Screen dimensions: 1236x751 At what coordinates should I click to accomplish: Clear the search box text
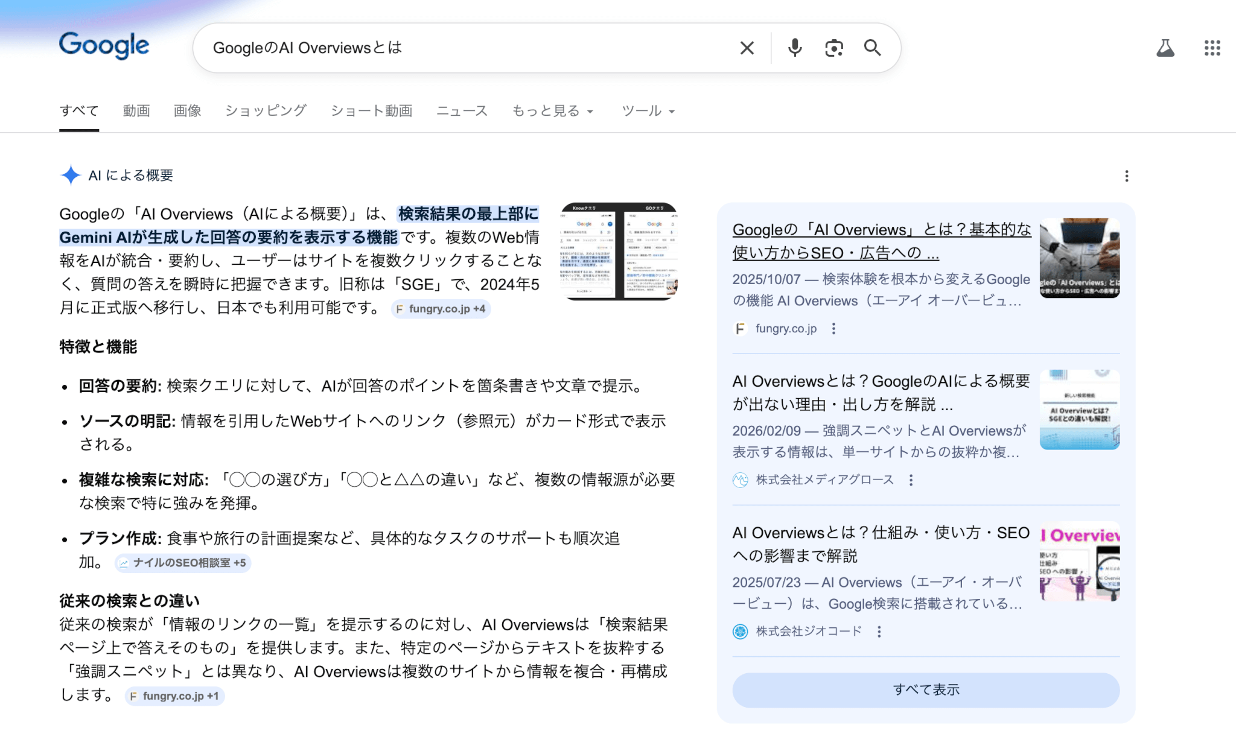click(747, 48)
